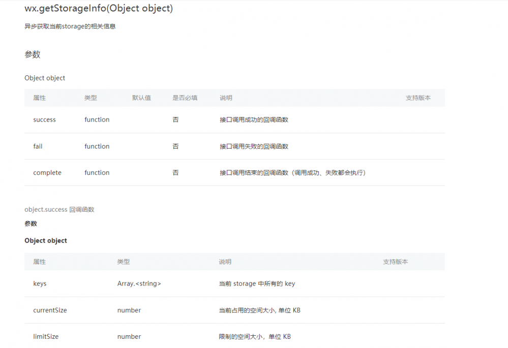508x348 pixels.
Task: Click the object.success 回调函数 subtitle
Action: pyautogui.click(x=59, y=209)
